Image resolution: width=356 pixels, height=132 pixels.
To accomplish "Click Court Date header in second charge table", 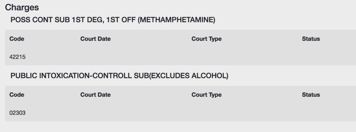I will [95, 95].
